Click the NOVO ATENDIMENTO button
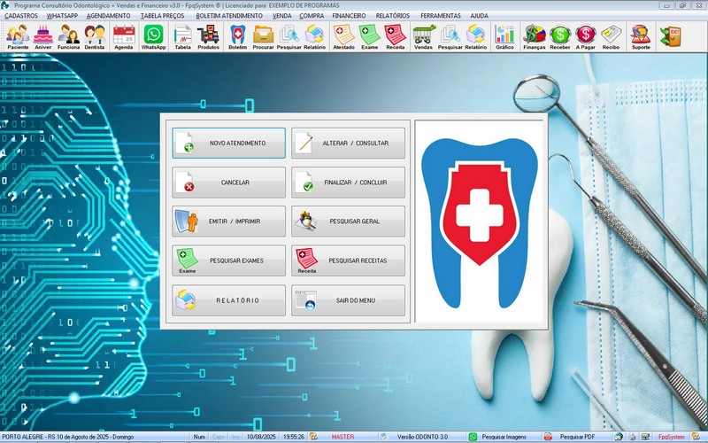 (228, 143)
